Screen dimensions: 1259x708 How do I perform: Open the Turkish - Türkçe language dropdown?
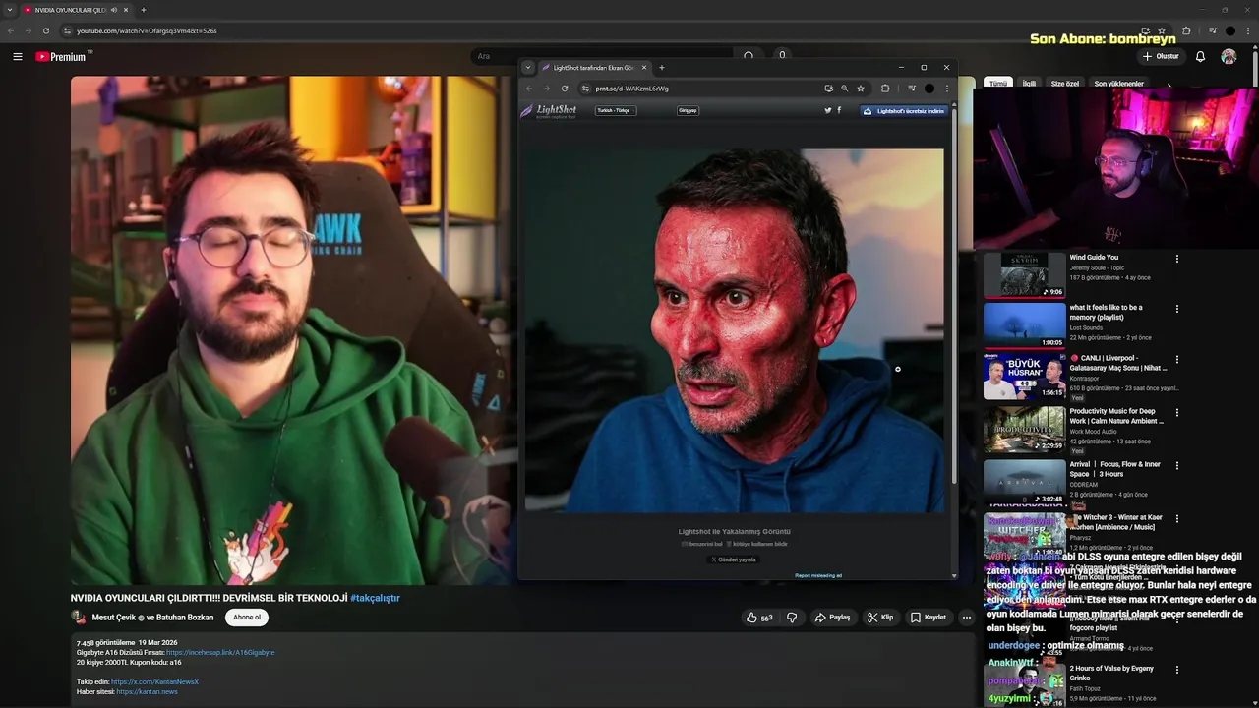click(616, 111)
